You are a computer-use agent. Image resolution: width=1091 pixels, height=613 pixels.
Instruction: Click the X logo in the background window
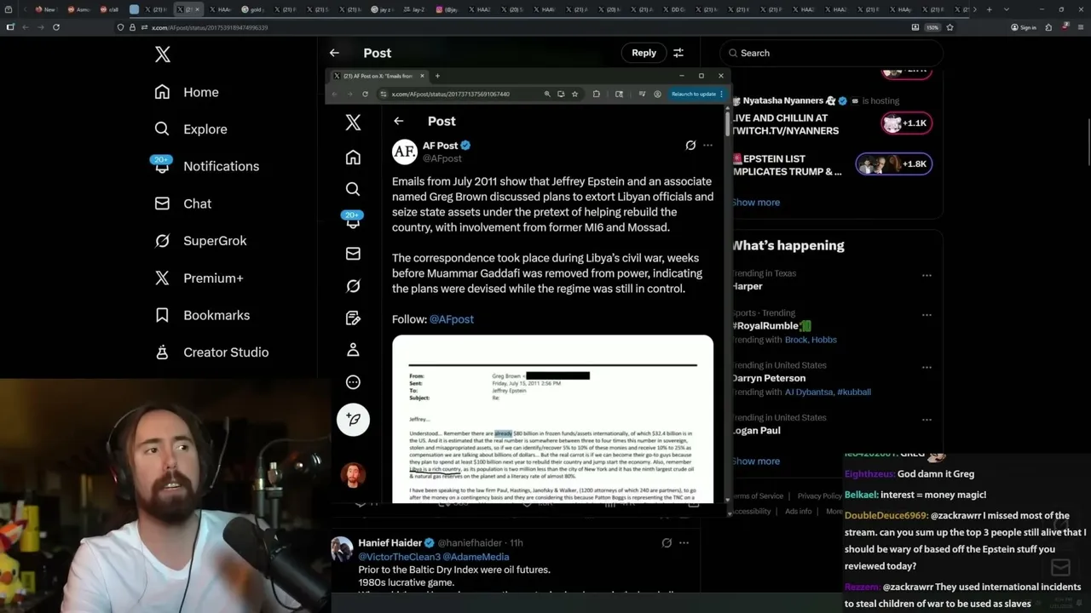coord(163,55)
